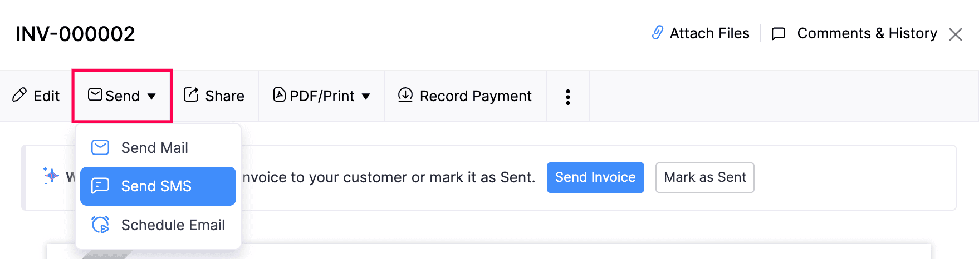Image resolution: width=979 pixels, height=259 pixels.
Task: Click the envelope icon on Send button
Action: [x=95, y=95]
